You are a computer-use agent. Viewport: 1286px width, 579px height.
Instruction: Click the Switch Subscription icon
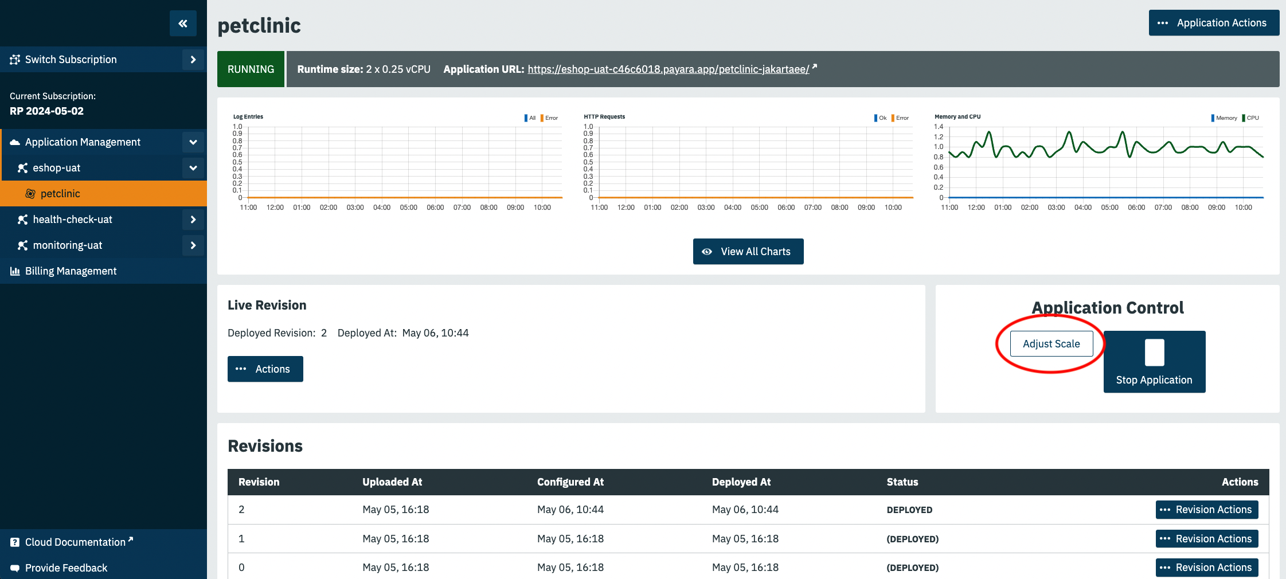[15, 60]
